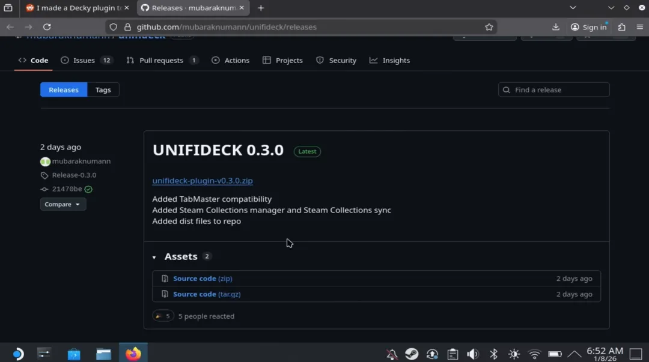Reload the page with the refresh icon
Screen dimensions: 649x362
point(47,27)
